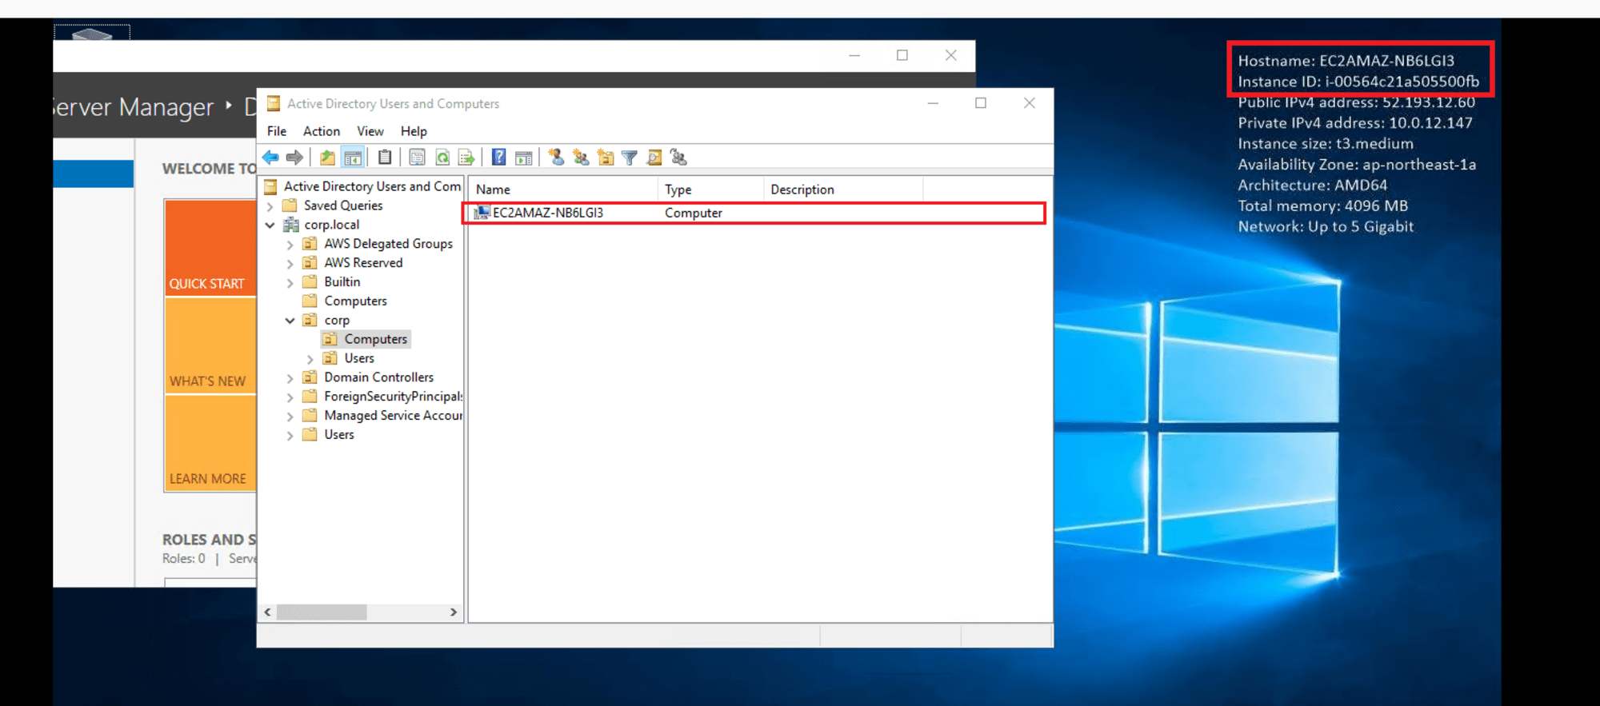This screenshot has width=1600, height=706.
Task: Maximize the Server Manager window
Action: pyautogui.click(x=902, y=55)
